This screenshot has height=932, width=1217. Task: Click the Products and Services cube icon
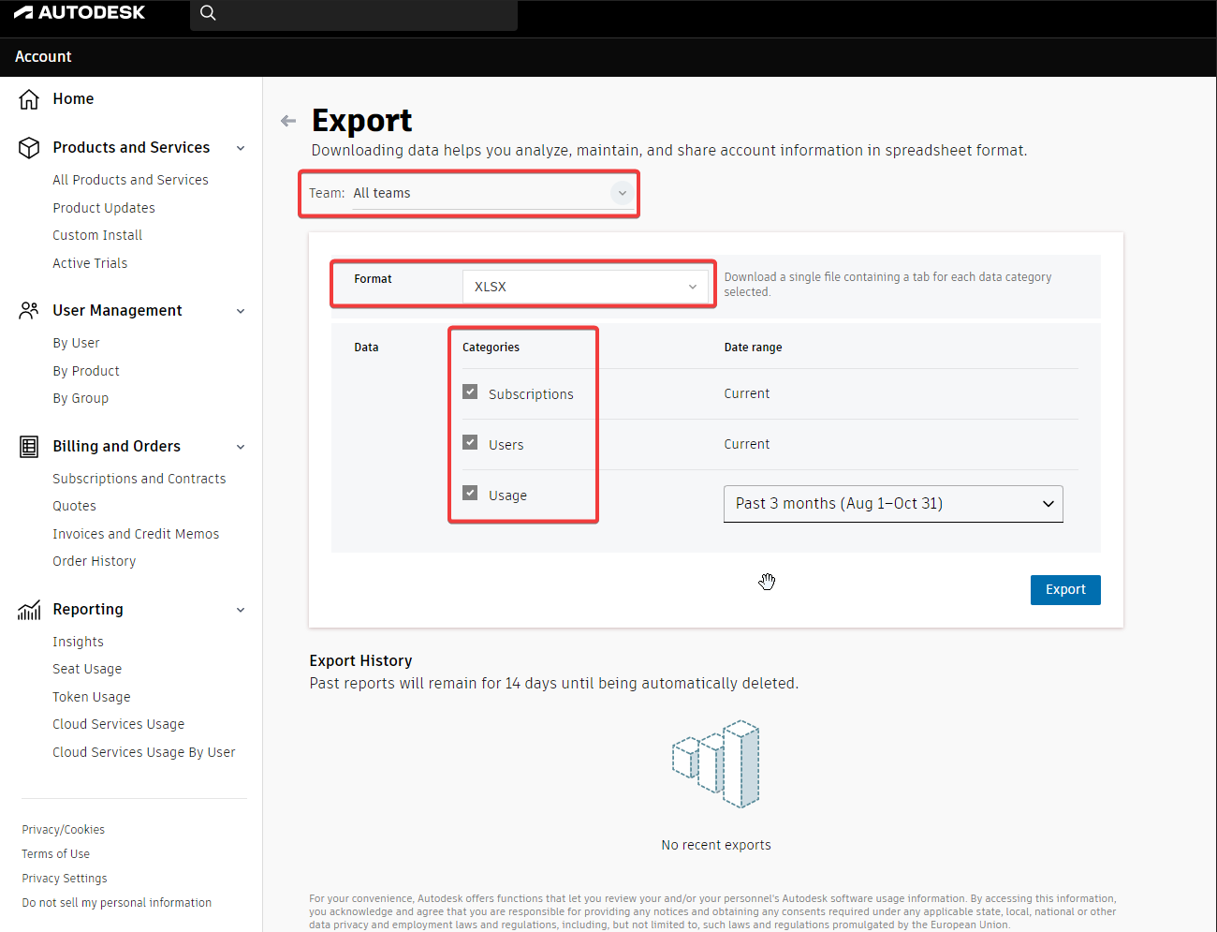29,148
